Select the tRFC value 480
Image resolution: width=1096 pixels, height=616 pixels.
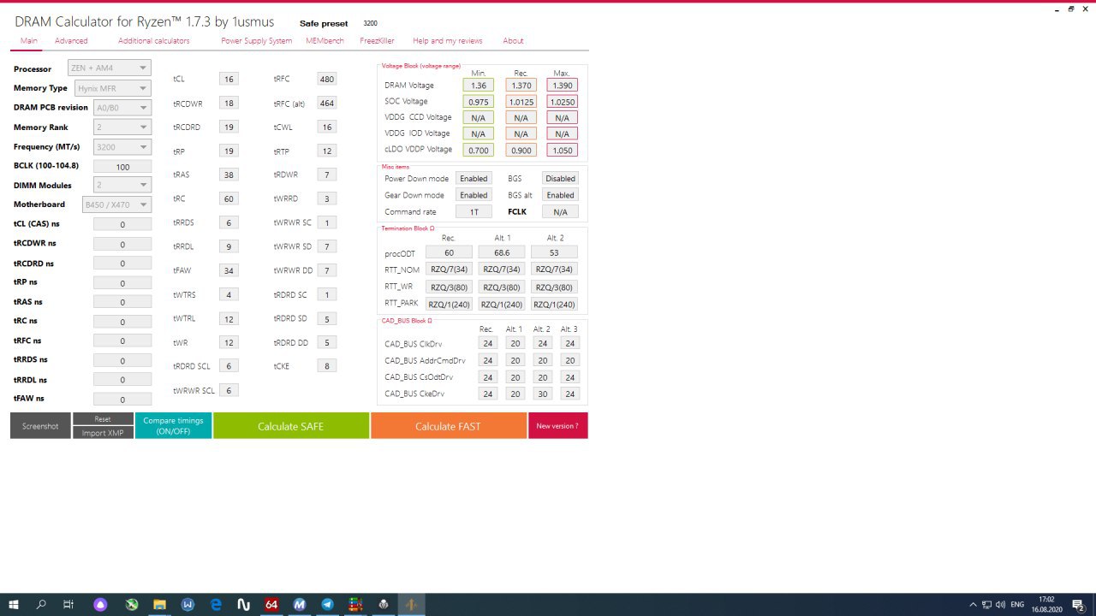326,79
